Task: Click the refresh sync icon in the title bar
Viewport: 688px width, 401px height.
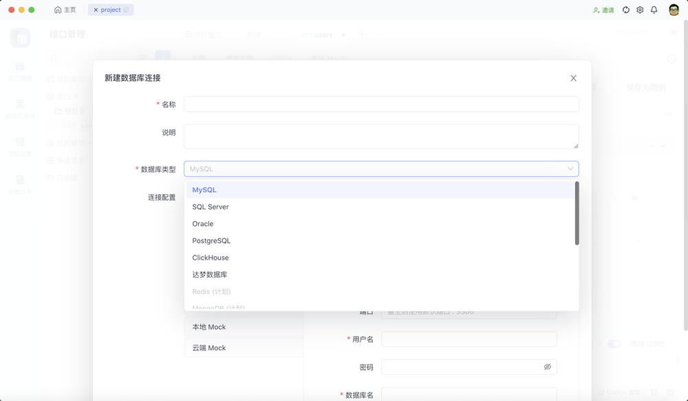Action: [626, 10]
